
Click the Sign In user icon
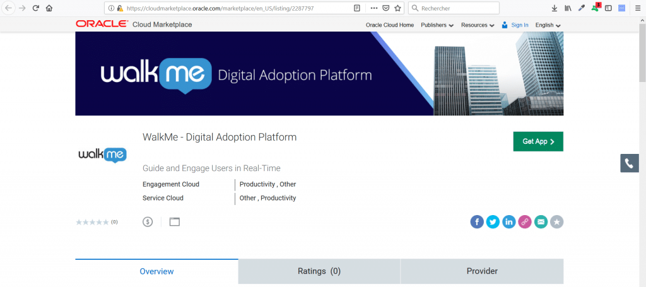(x=504, y=25)
